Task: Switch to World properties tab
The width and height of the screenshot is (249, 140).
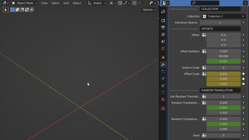Action: 163,48
